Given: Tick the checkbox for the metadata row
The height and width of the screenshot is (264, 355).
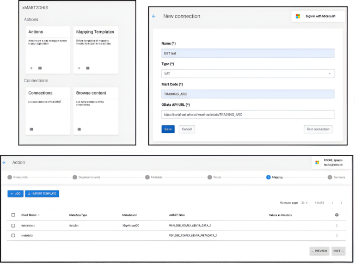Looking at the screenshot, I should [13, 235].
